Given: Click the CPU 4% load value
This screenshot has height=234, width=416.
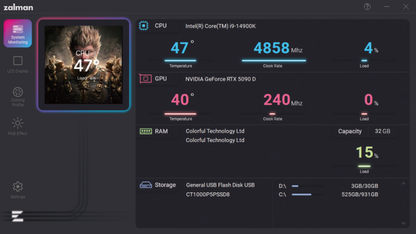Looking at the screenshot, I should pyautogui.click(x=371, y=48).
